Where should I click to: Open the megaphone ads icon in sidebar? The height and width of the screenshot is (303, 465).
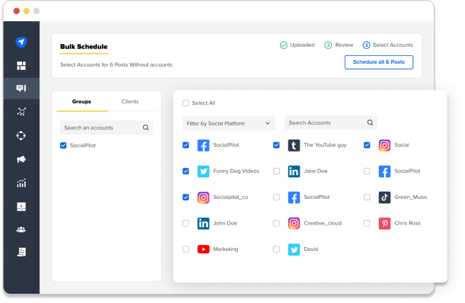(x=21, y=159)
